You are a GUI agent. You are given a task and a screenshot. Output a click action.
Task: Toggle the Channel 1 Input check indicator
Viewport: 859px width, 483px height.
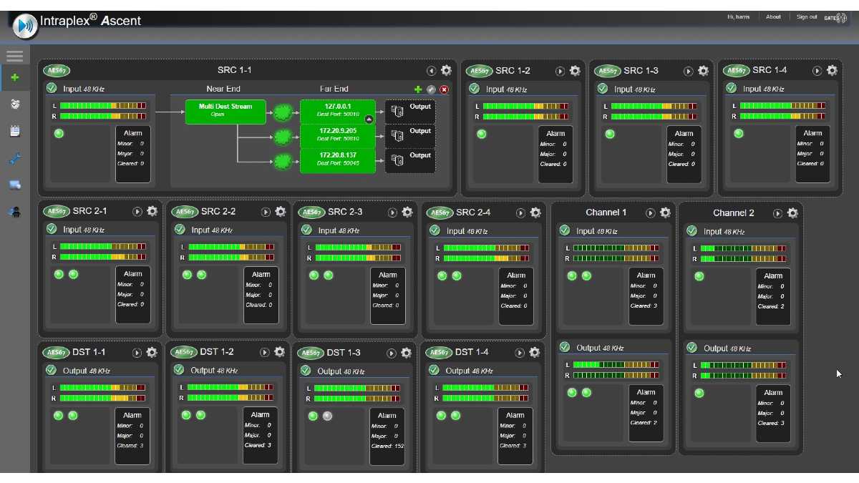[564, 230]
